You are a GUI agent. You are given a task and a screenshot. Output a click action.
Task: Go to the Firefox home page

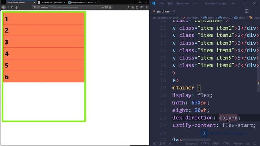[17, 7]
